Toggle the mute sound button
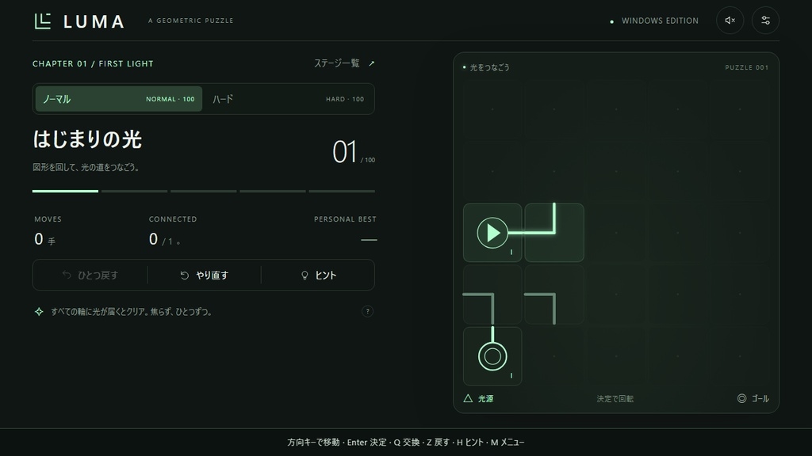812x456 pixels. click(730, 21)
